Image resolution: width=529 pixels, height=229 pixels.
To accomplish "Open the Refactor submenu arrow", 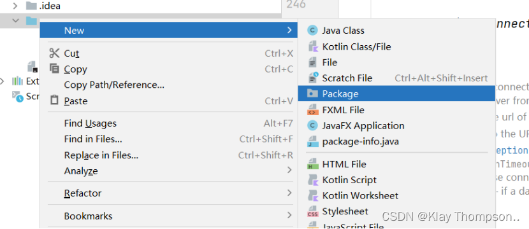I will 289,193.
